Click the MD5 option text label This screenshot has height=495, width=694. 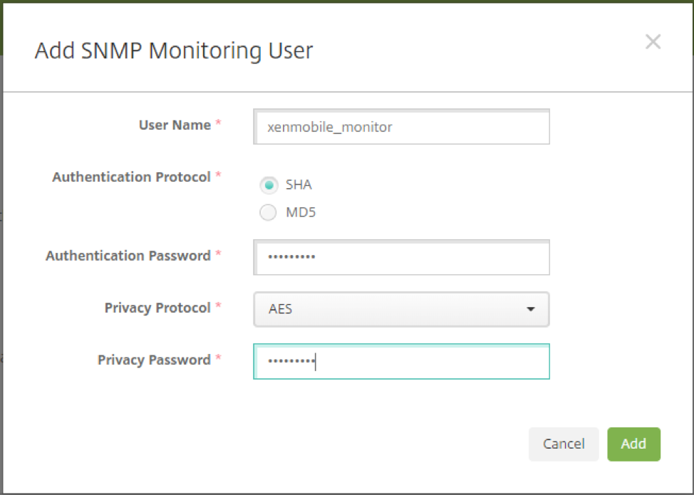(x=300, y=212)
